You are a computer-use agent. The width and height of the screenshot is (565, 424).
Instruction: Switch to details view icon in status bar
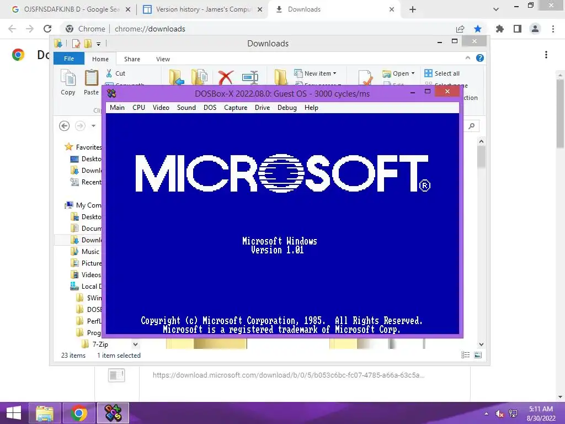tap(465, 355)
